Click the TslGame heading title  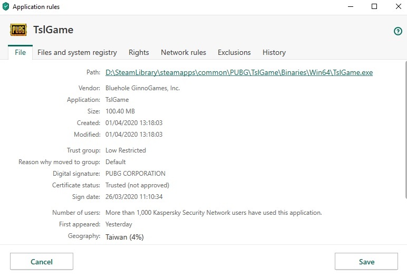click(x=53, y=30)
